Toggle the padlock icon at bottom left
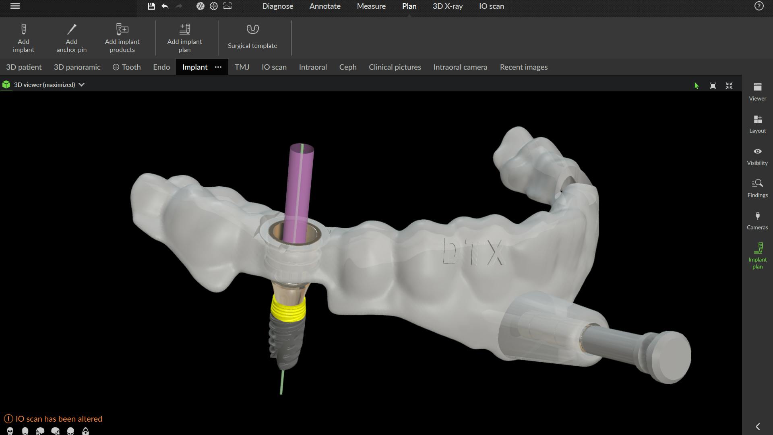Viewport: 773px width, 435px height. click(85, 431)
